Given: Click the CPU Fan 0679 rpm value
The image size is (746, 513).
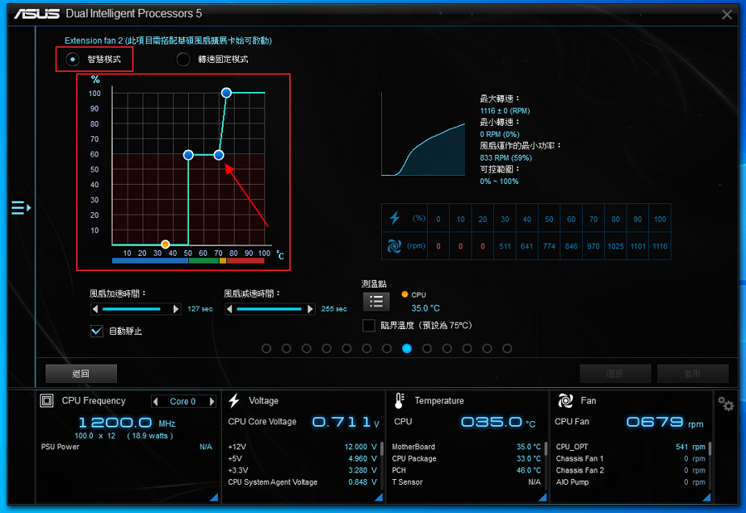Looking at the screenshot, I should point(655,422).
